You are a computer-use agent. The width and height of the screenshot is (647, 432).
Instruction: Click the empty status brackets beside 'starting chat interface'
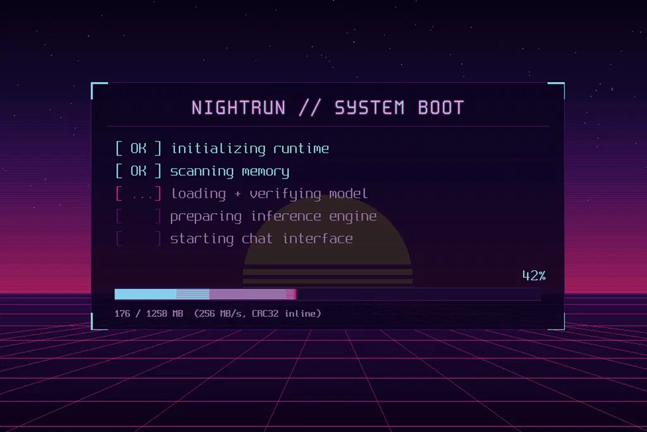coord(138,238)
